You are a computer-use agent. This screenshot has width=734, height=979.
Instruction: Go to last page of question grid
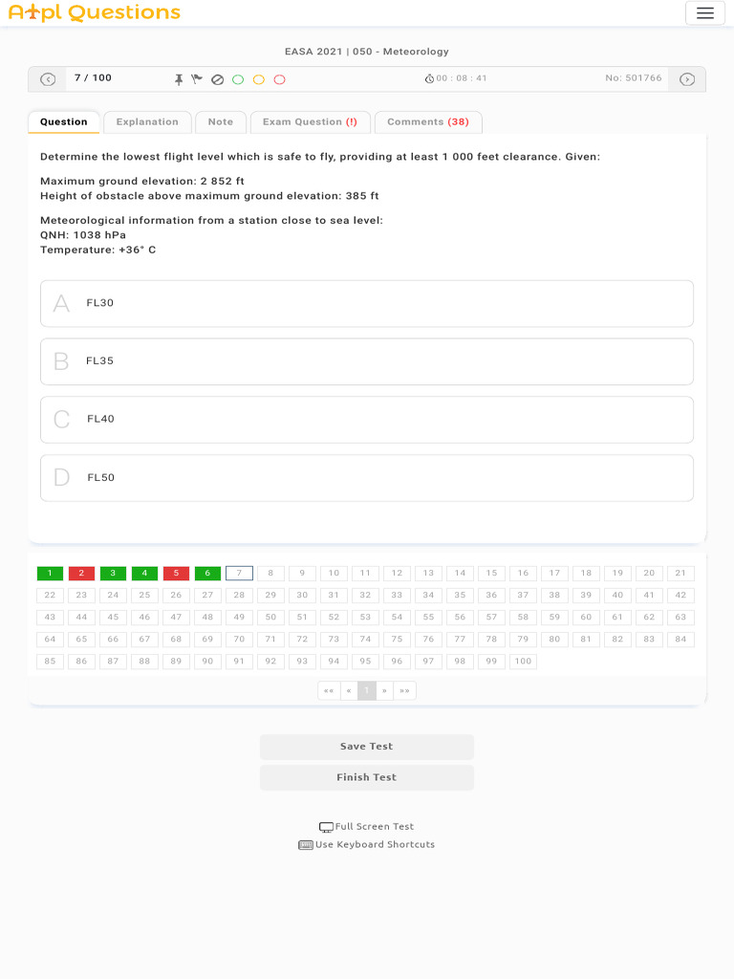click(404, 690)
